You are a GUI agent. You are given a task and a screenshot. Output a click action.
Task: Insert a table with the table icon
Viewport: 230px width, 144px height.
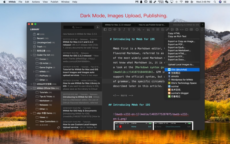(x=191, y=29)
